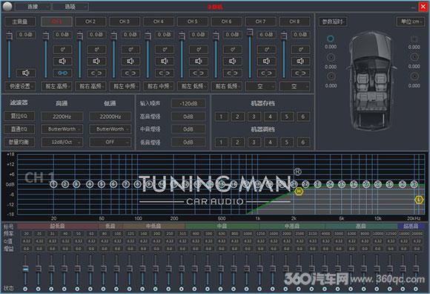The width and height of the screenshot is (430, 294).
Task: Open the 12dB/Oct slope dropdown
Action: (x=62, y=143)
